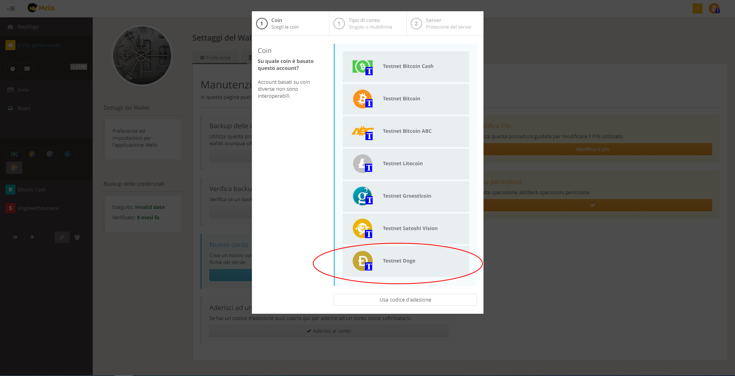Click the 1.2170 version badge

coord(79,67)
